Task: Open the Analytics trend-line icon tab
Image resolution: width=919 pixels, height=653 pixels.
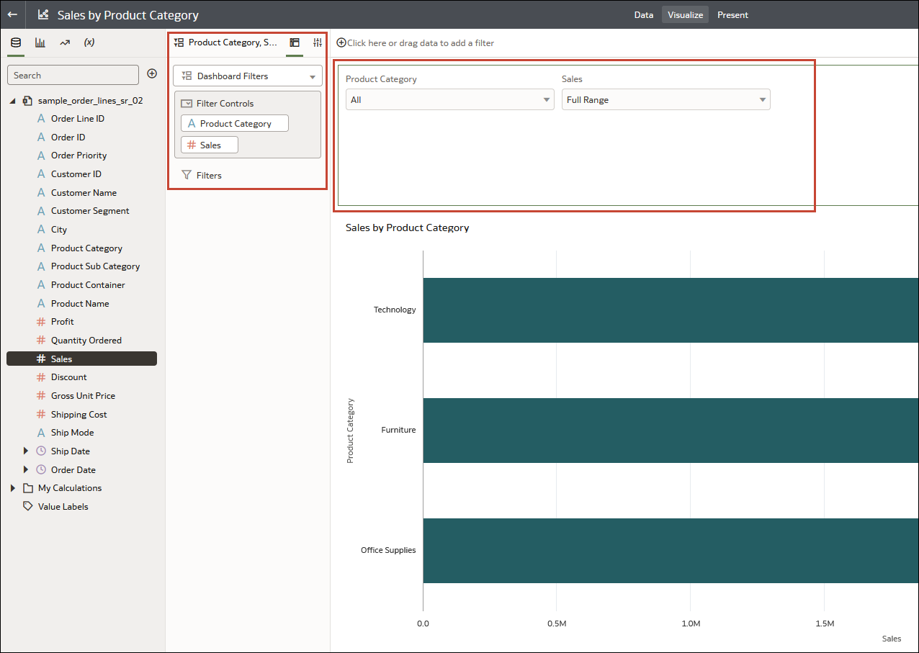Action: [x=65, y=42]
